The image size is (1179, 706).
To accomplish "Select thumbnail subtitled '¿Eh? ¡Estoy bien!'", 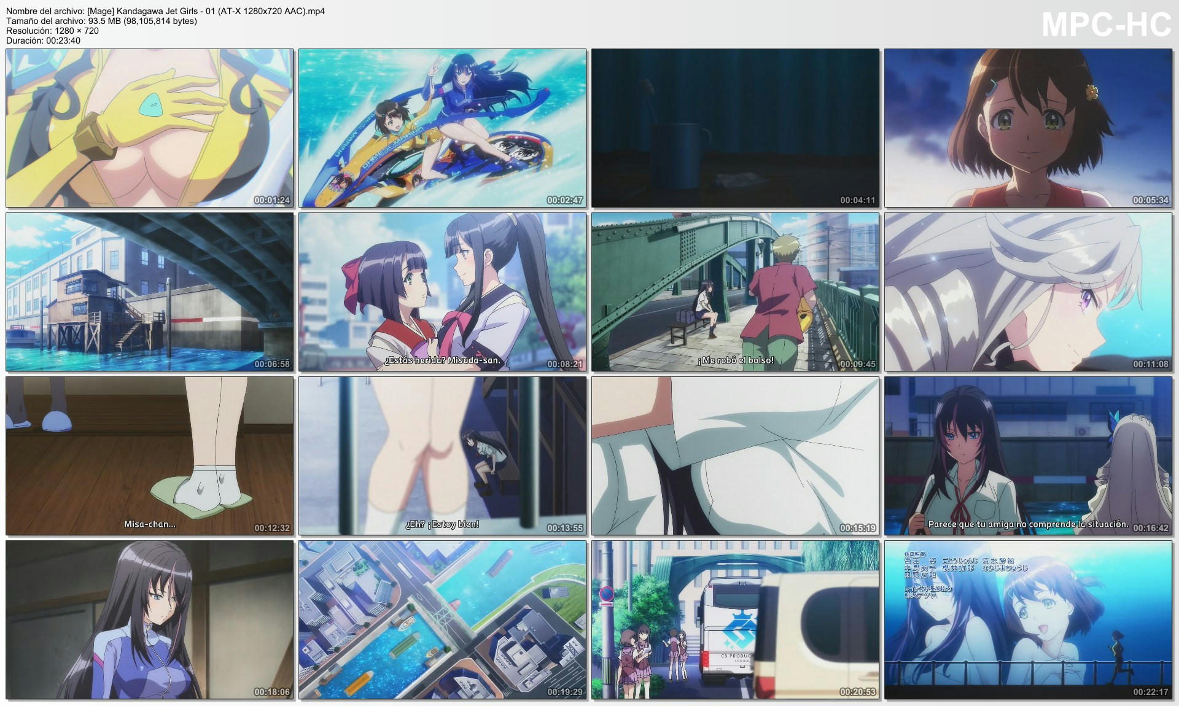I will [x=443, y=456].
